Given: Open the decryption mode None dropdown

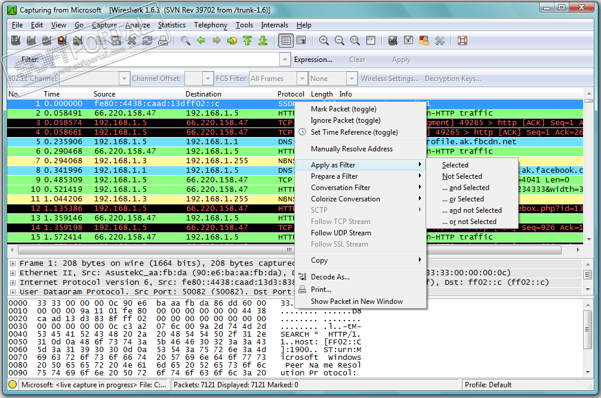Looking at the screenshot, I should (x=352, y=79).
